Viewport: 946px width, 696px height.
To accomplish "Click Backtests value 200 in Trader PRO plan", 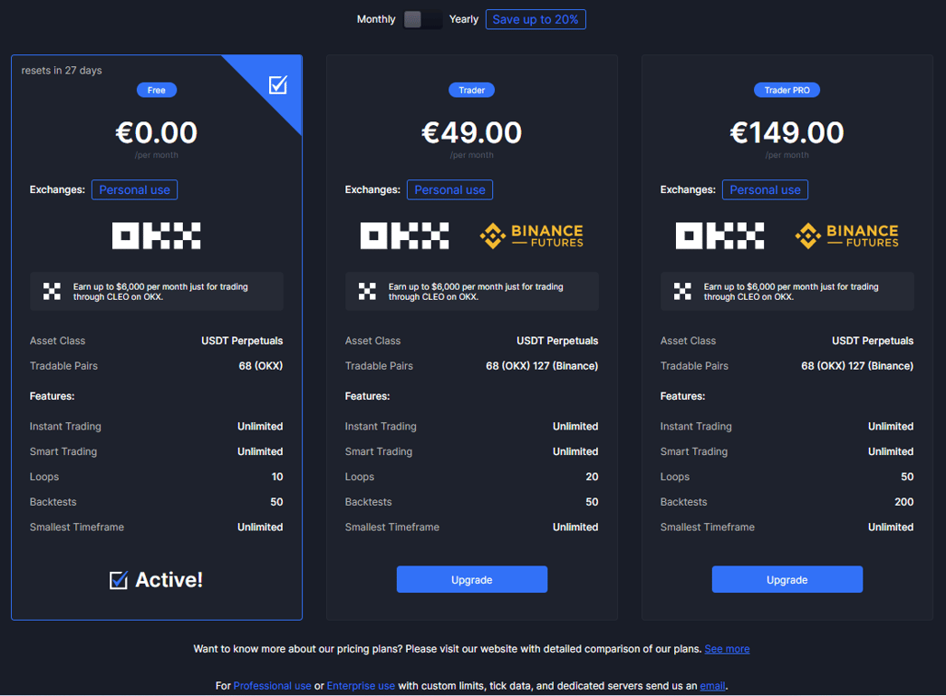I will pyautogui.click(x=903, y=502).
